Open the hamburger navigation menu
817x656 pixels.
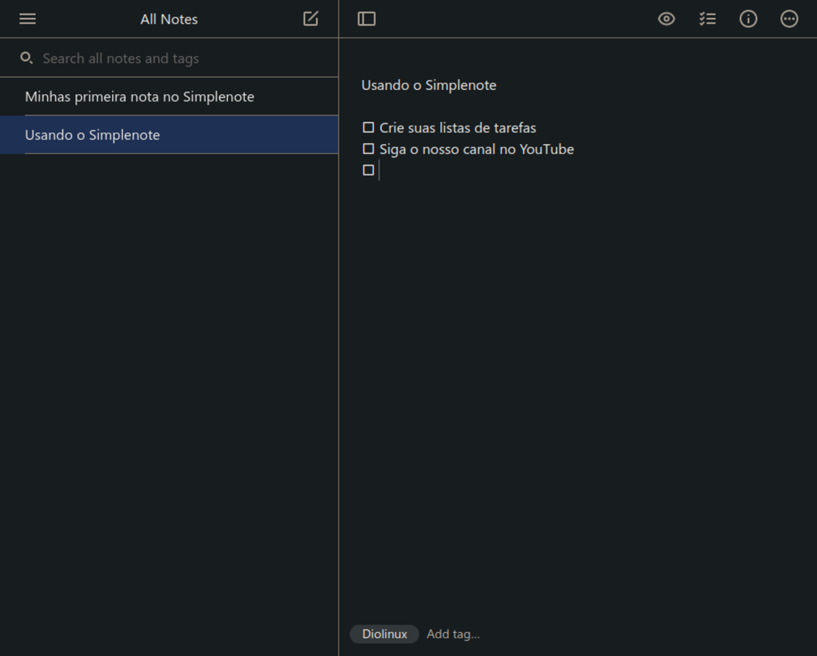[27, 19]
